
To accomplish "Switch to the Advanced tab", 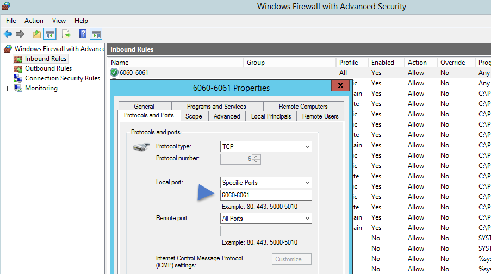I will click(x=227, y=116).
